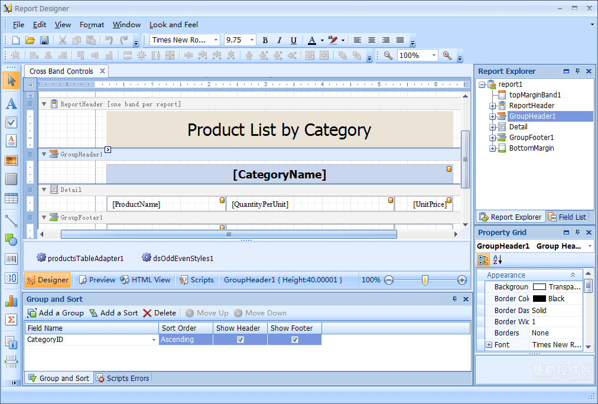Switch to the HTML View tab
This screenshot has width=598, height=404.
tap(145, 280)
